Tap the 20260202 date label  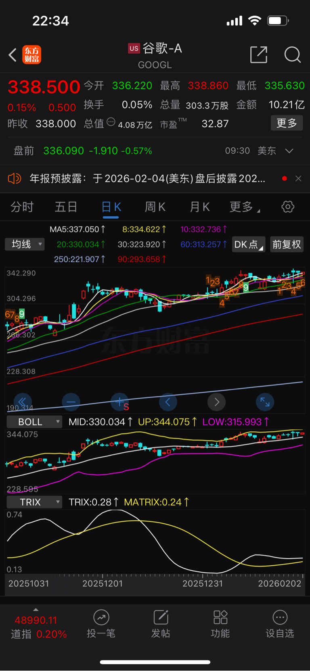280,583
